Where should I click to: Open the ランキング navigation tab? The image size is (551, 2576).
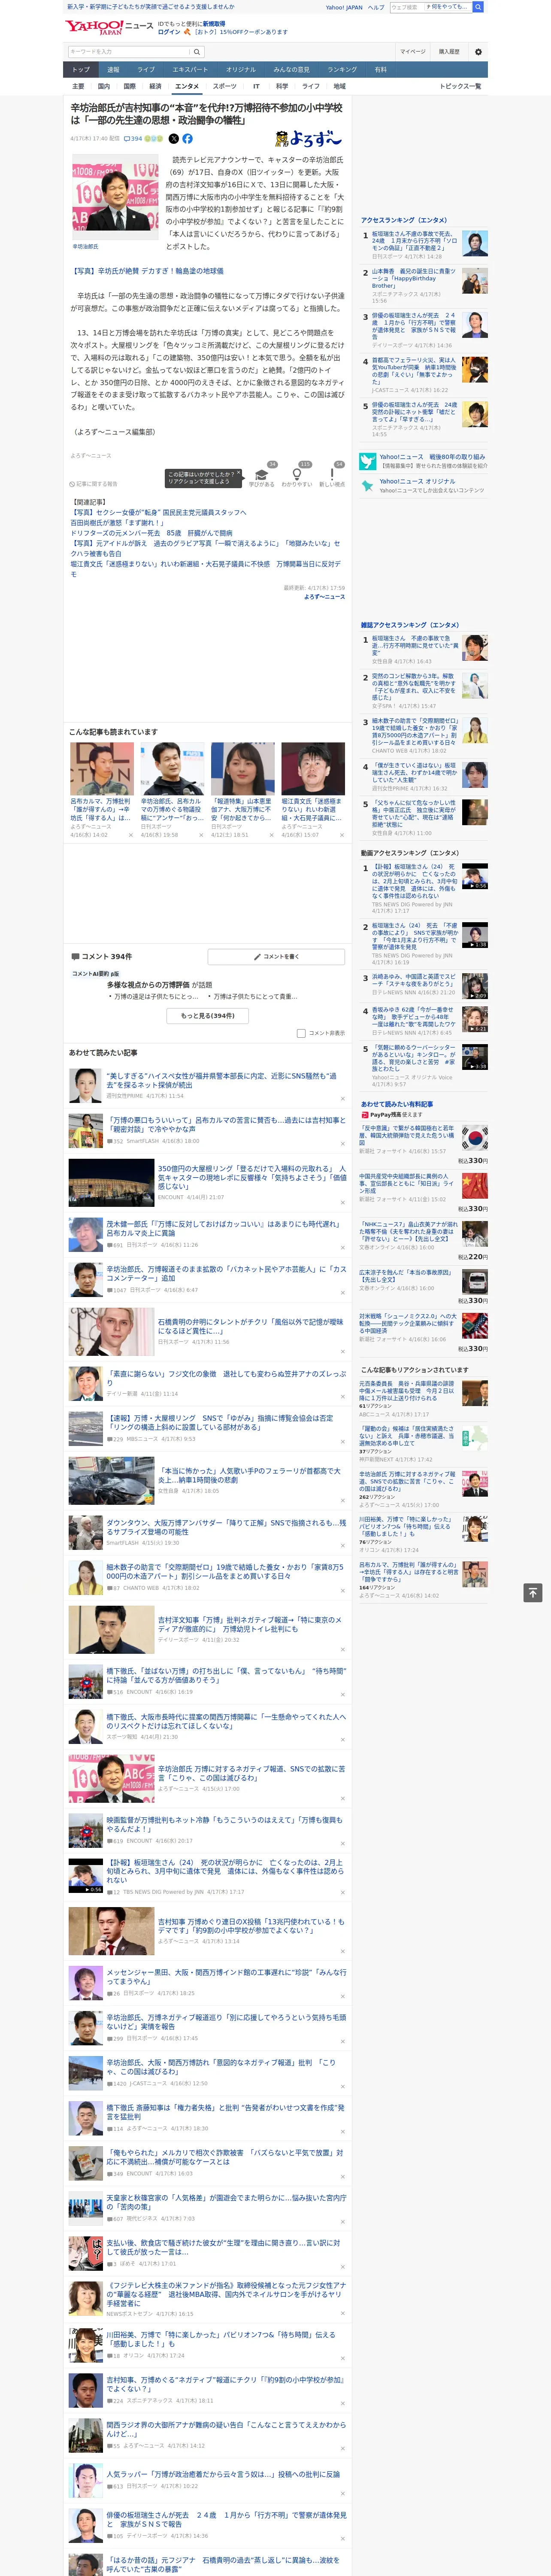[x=342, y=70]
